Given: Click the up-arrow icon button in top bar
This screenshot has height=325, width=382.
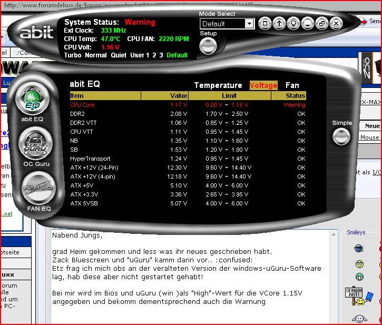Looking at the screenshot, I should [x=279, y=23].
